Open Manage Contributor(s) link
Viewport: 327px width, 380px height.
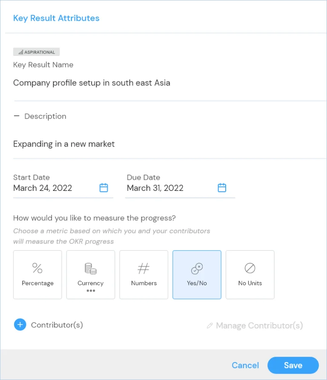[259, 325]
